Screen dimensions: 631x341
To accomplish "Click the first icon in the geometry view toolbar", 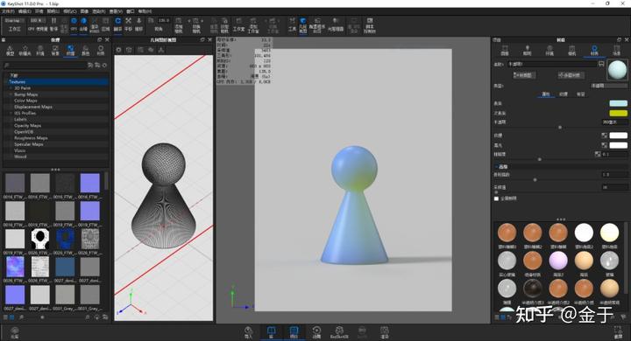I will 118,50.
